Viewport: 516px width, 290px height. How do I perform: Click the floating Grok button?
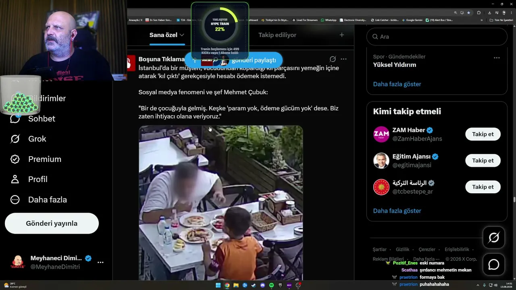click(x=494, y=238)
